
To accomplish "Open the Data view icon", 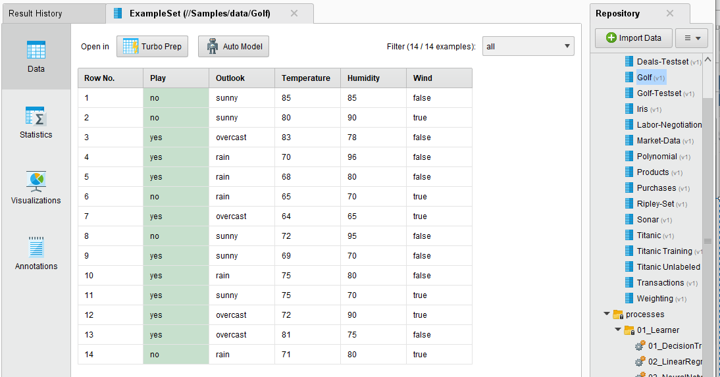I will 36,51.
